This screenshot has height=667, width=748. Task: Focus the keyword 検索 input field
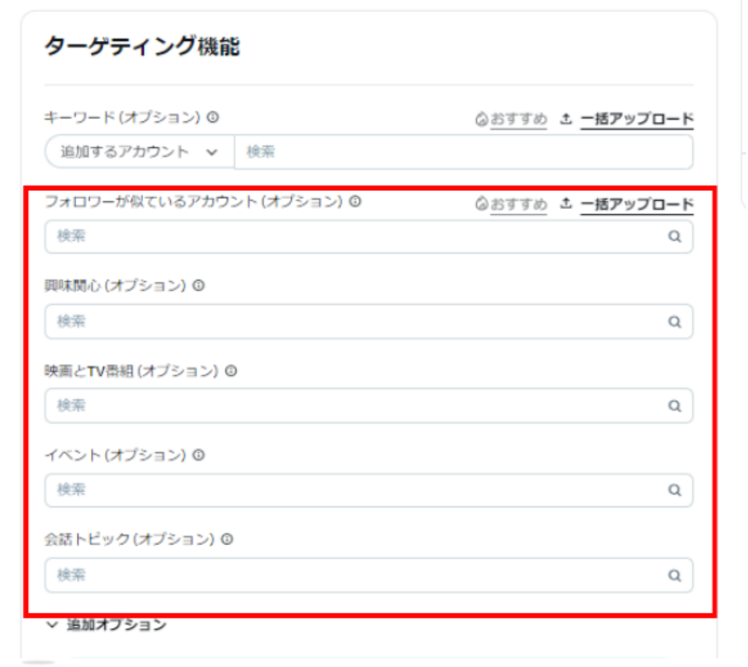pyautogui.click(x=462, y=152)
